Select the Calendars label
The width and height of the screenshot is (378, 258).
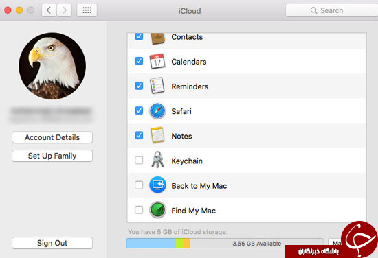tap(189, 62)
